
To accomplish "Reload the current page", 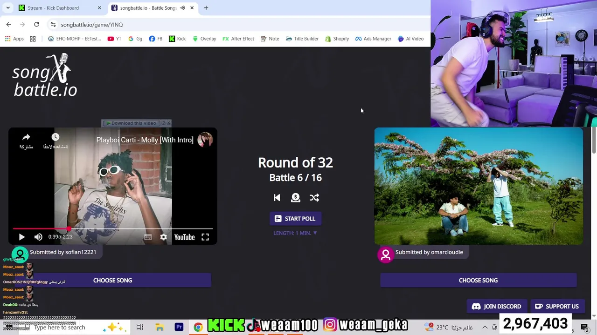I will point(36,24).
